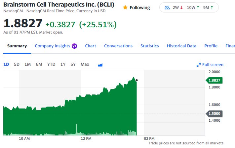Click the current price marker dot on chart
Viewport: 235px width, 148px height.
(137, 80)
